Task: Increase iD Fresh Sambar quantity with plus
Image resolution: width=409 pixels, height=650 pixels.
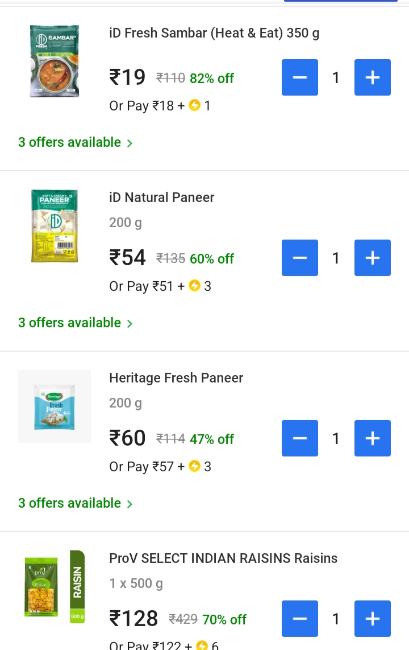Action: (x=372, y=77)
